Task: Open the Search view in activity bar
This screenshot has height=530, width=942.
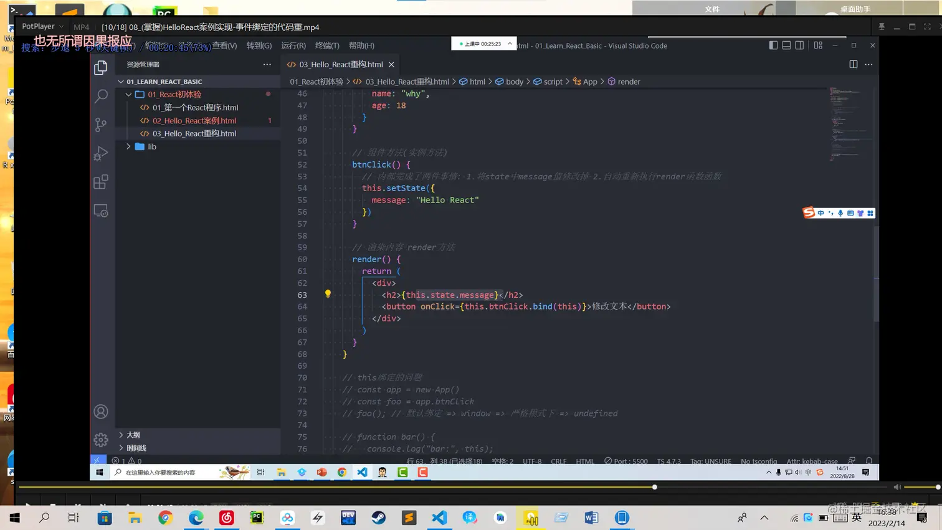Action: (100, 96)
